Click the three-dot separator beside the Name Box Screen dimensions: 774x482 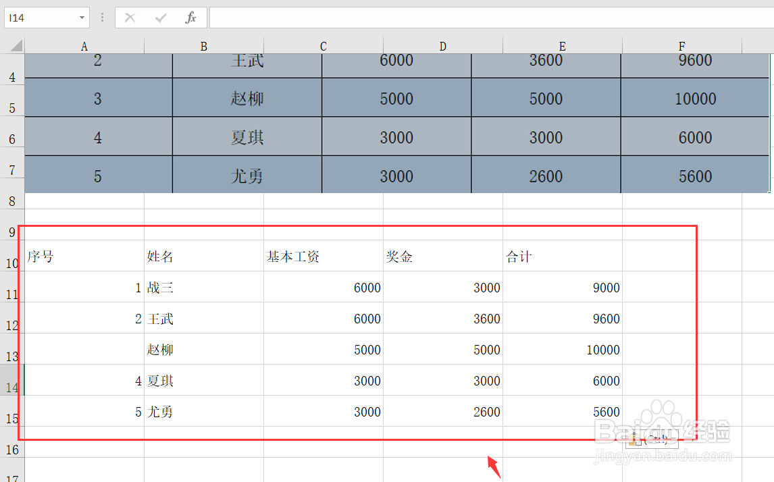(102, 17)
